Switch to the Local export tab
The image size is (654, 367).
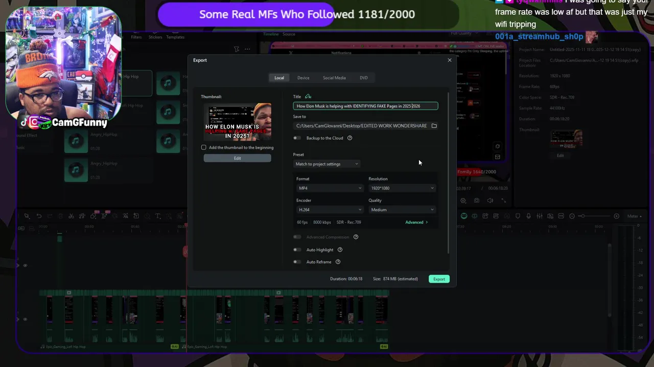click(279, 78)
